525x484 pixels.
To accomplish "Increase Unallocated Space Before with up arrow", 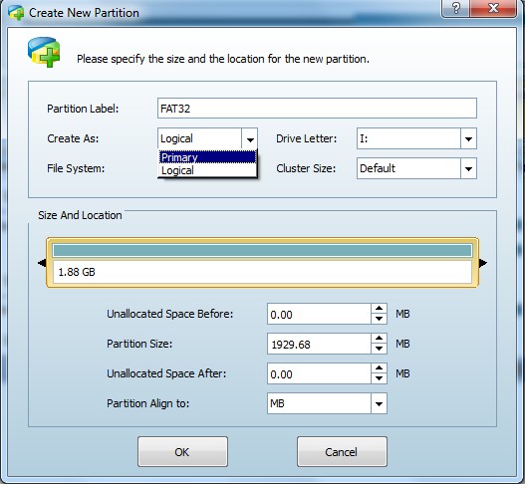I will click(379, 309).
